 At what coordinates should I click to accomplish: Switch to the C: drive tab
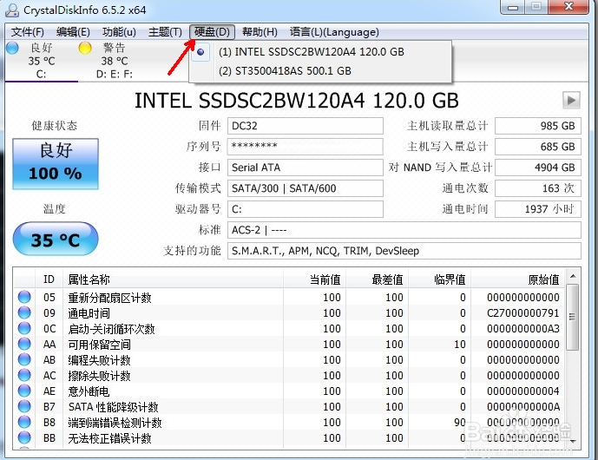click(x=41, y=61)
